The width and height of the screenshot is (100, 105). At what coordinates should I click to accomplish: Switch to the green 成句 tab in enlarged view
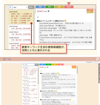tap(50, 7)
